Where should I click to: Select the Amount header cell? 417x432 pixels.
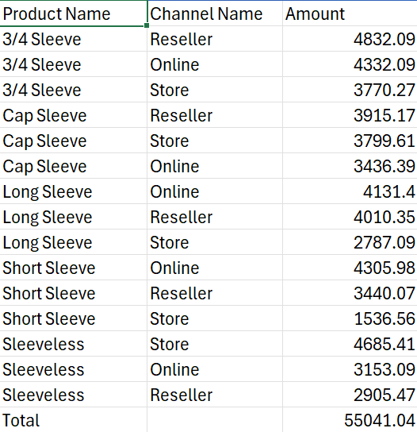coord(350,13)
